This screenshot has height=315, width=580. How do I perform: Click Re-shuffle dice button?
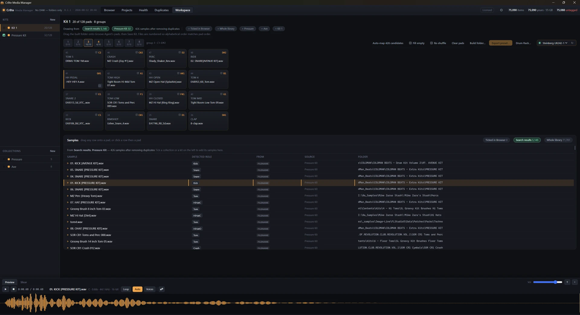438,43
